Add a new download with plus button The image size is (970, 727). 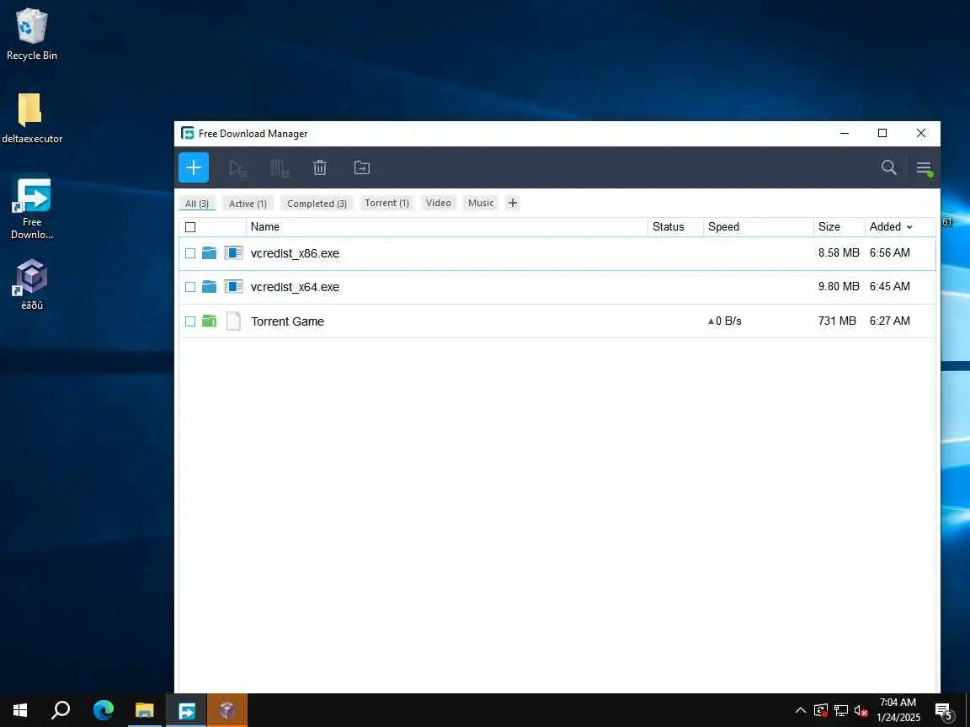[x=194, y=167]
